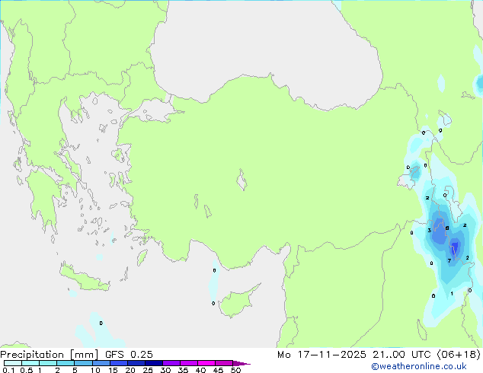Click the 40–45 mm magenta legend box

pyautogui.click(x=206, y=363)
